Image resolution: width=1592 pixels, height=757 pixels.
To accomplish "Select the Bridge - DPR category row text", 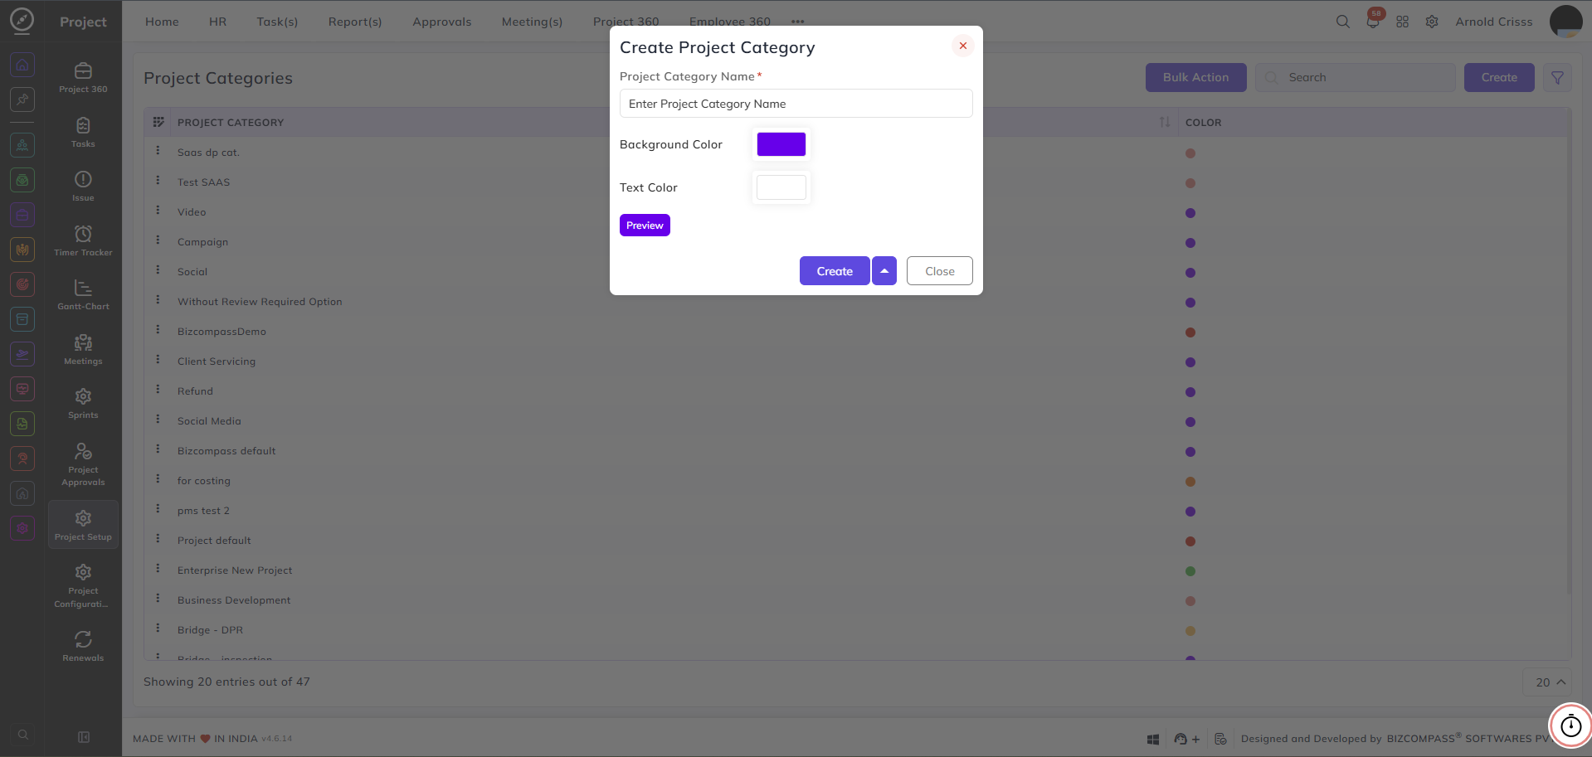I will [x=210, y=630].
